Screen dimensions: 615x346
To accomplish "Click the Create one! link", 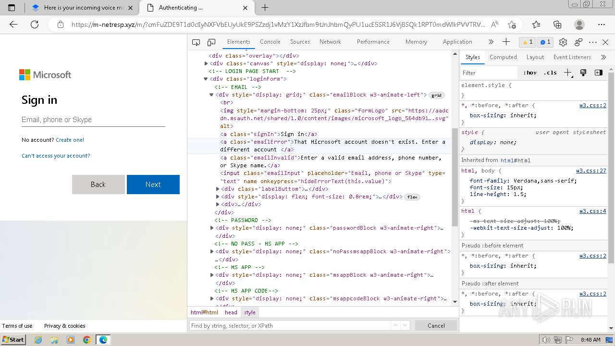I will tap(70, 140).
